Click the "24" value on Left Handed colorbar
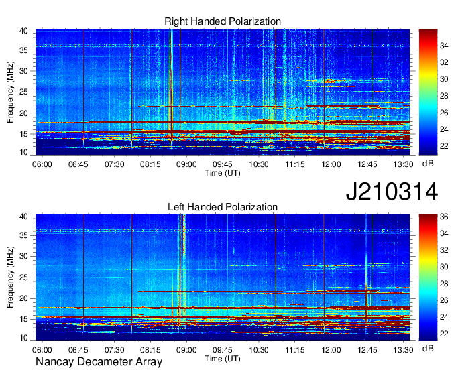 click(444, 317)
